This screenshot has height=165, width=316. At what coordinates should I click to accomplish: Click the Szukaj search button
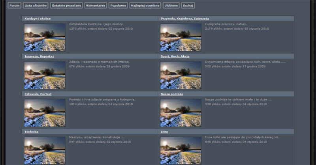click(x=188, y=6)
